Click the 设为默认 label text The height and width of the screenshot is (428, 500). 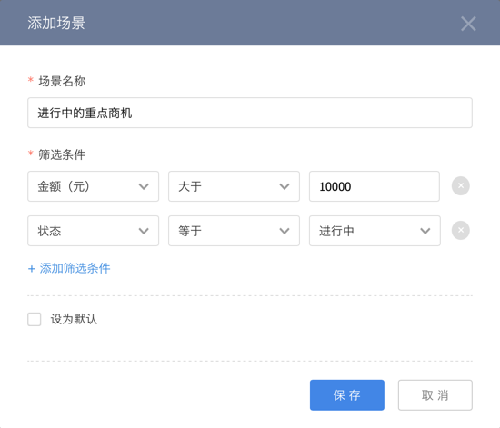pos(74,319)
